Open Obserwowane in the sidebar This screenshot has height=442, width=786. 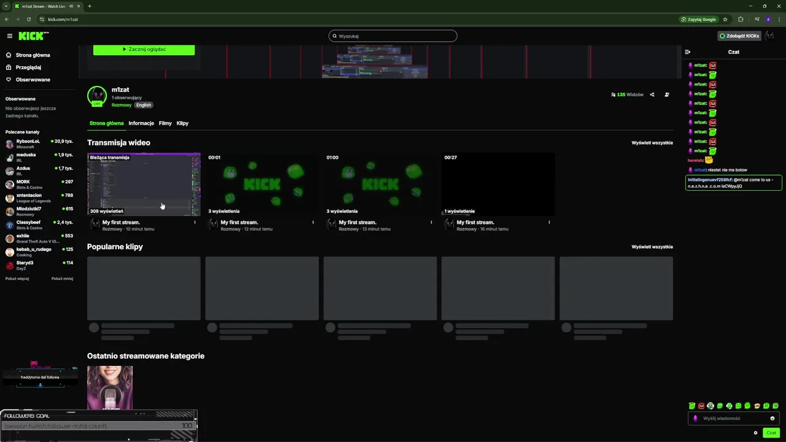(x=28, y=79)
